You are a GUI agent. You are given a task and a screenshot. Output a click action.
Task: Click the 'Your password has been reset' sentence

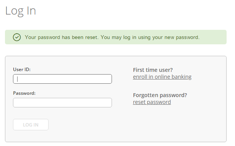pos(62,37)
